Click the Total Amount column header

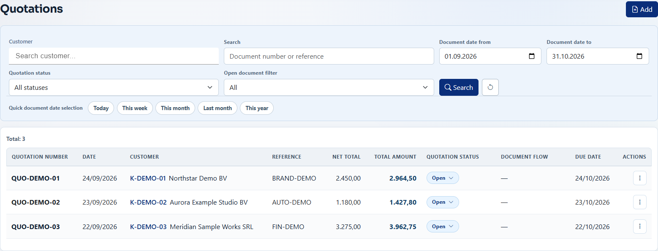click(395, 157)
